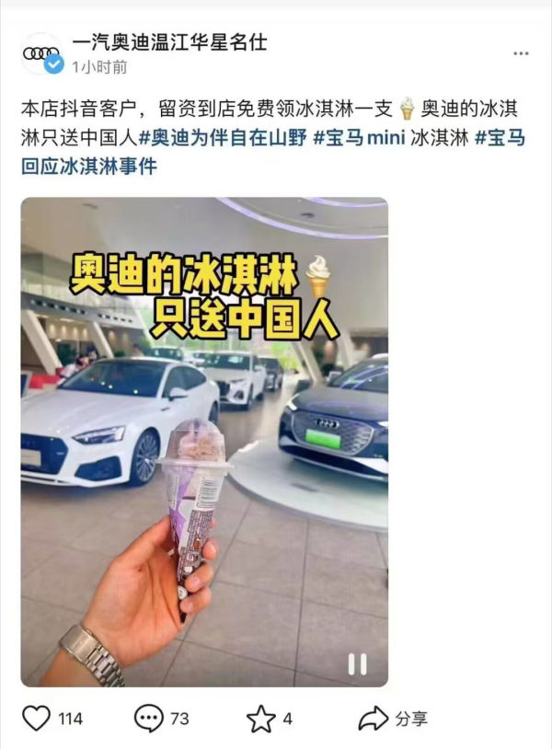
Task: Click the blue verified badge on avatar
Action: pos(54,64)
